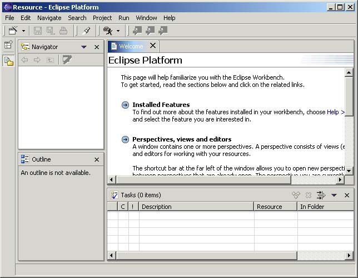358x278 pixels.
Task: Click the first pin editor toolbar icon
Action: coord(137,31)
